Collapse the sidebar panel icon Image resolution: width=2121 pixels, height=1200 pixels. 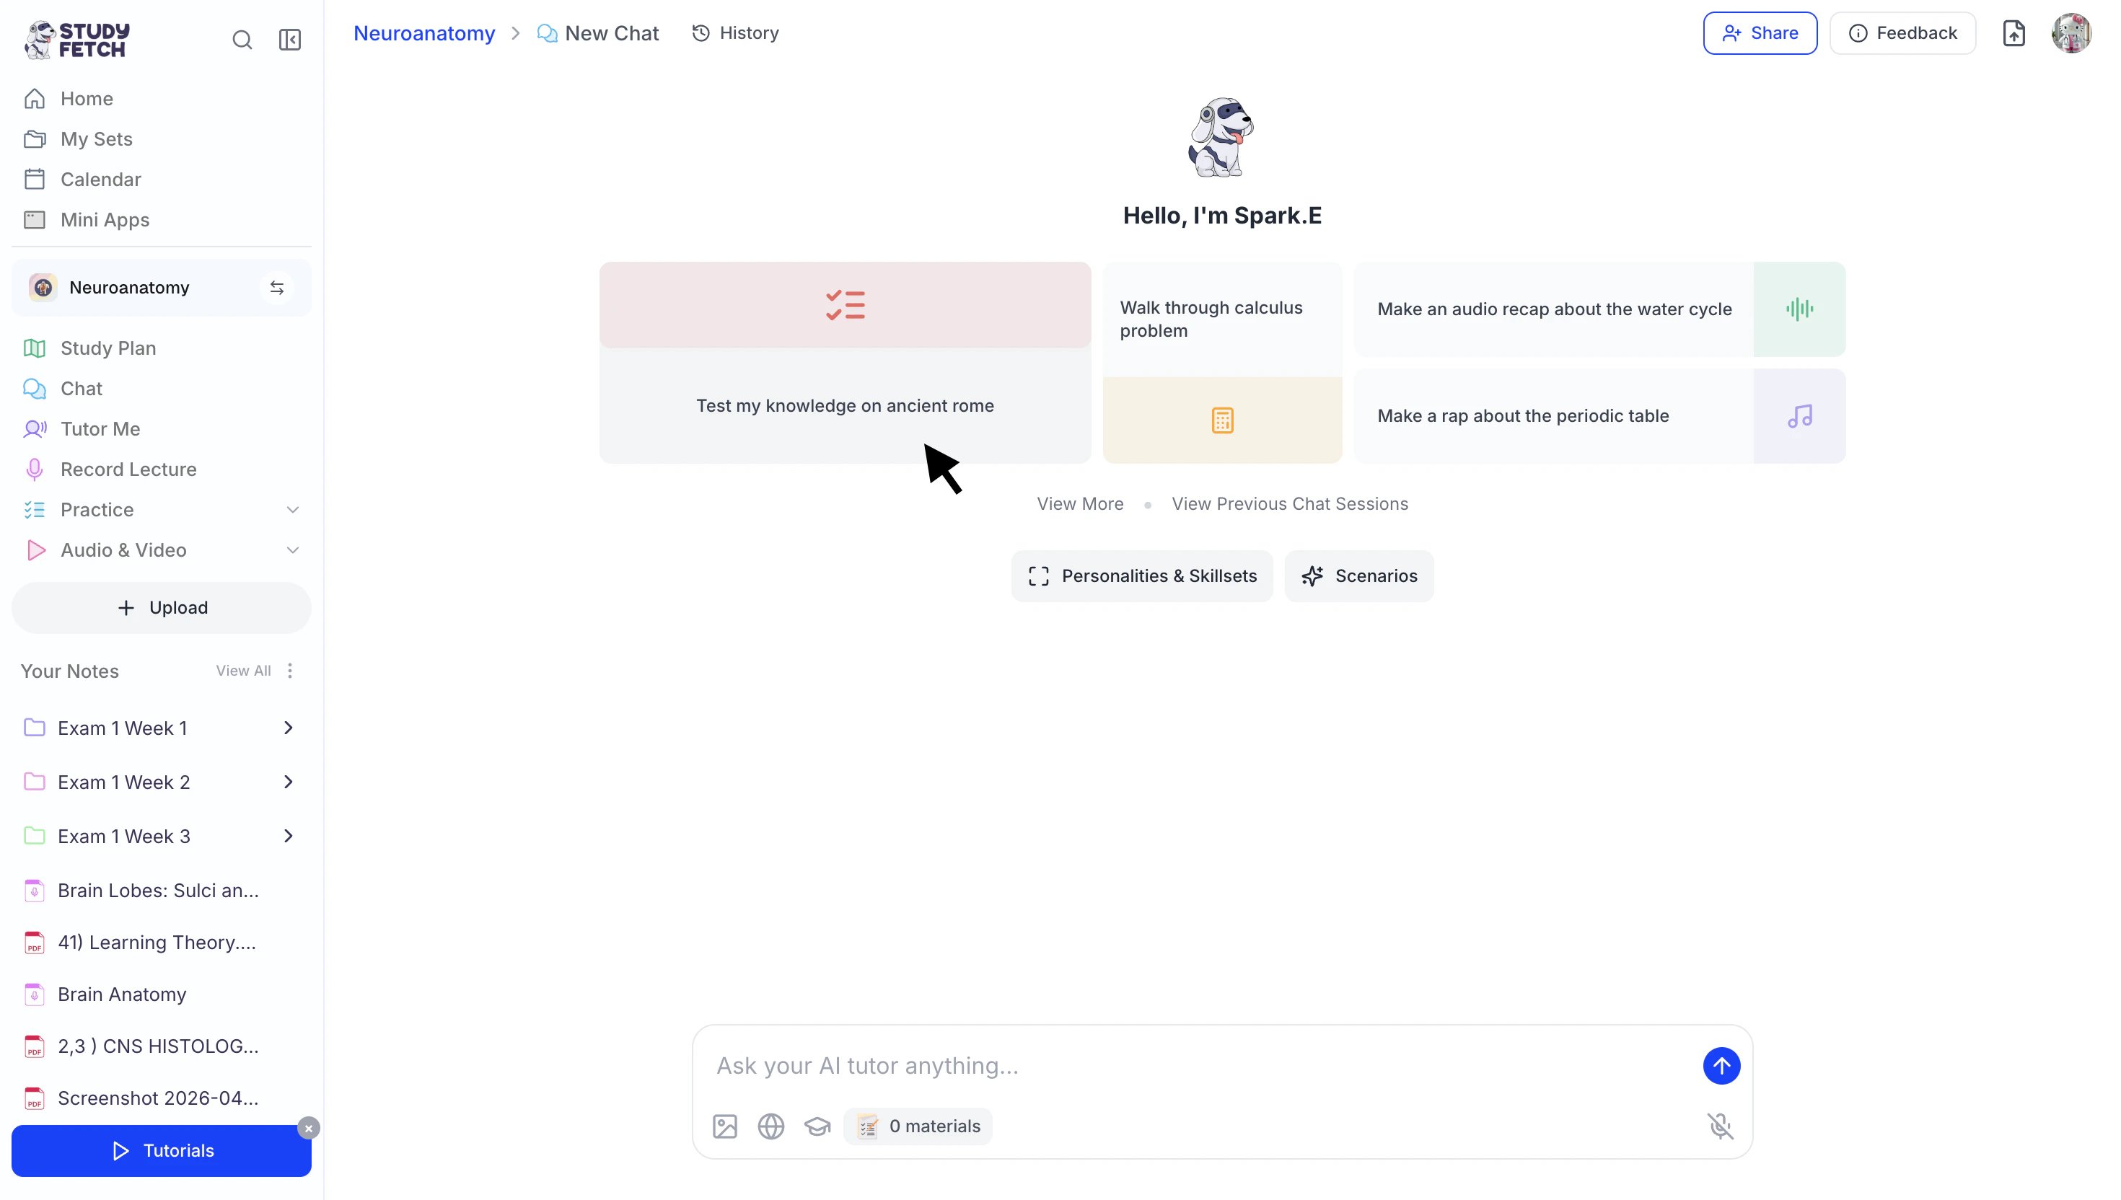pos(289,40)
